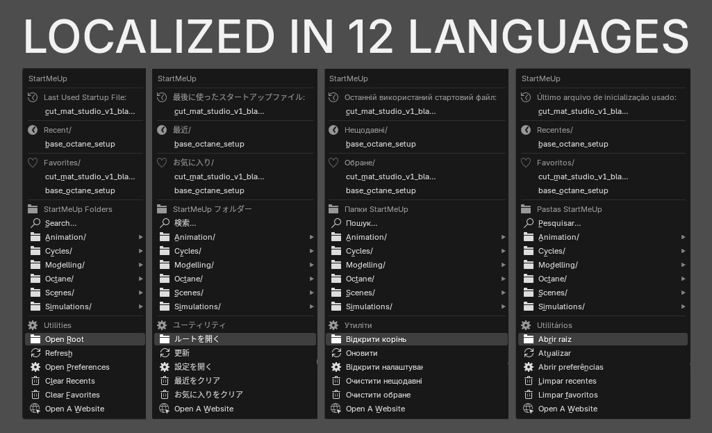The height and width of the screenshot is (433, 712).
Task: Click magnifier icon beside Пошук...
Action: coord(336,223)
